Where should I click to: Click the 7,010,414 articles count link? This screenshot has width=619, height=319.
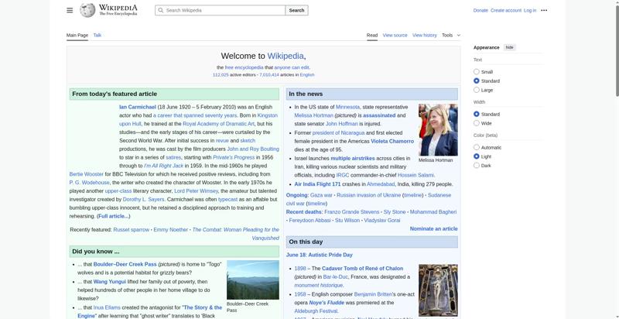click(x=268, y=74)
